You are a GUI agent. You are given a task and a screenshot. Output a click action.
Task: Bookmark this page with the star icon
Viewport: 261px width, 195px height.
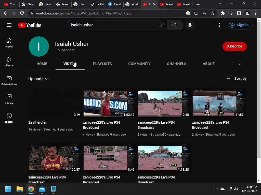coord(212,13)
